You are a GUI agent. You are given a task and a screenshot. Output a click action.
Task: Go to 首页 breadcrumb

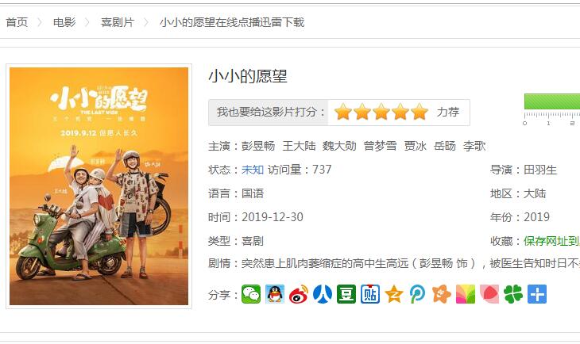coord(17,22)
